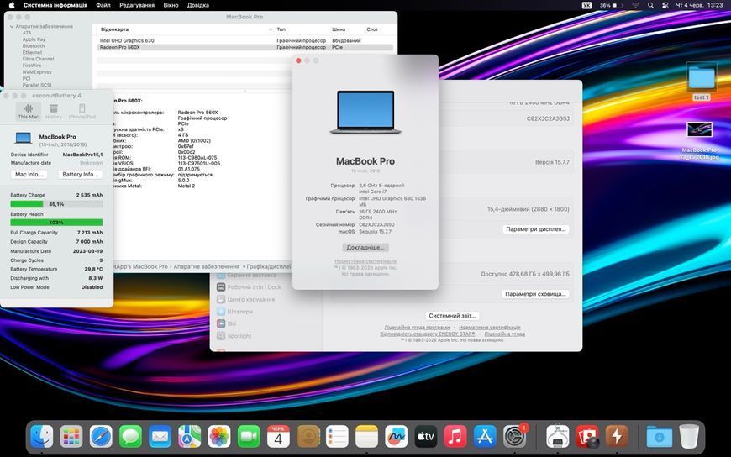Click the Wi-Fi status icon
The width and height of the screenshot is (731, 457).
635,5
